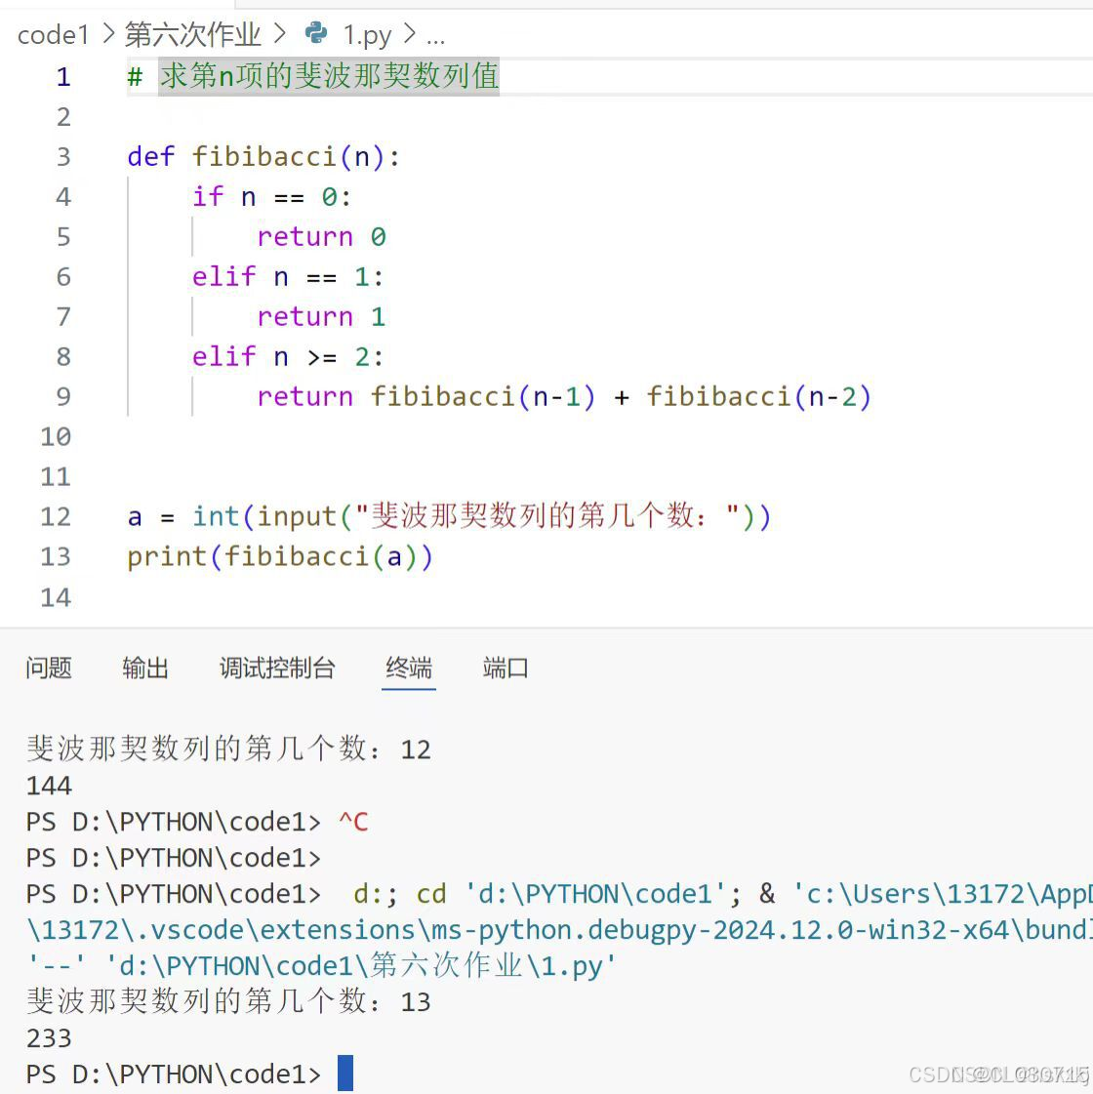Click the code1 breadcrumb segment

point(54,34)
